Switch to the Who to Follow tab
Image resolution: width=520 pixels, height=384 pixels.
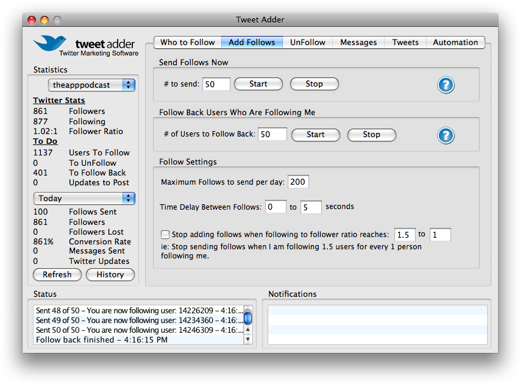pyautogui.click(x=188, y=43)
